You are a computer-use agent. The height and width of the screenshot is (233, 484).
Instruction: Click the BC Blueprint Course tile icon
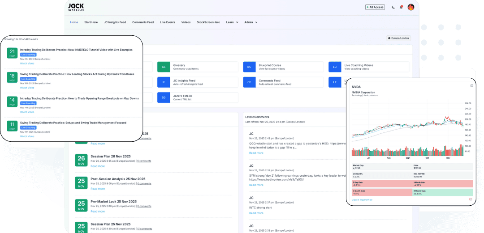click(x=249, y=67)
